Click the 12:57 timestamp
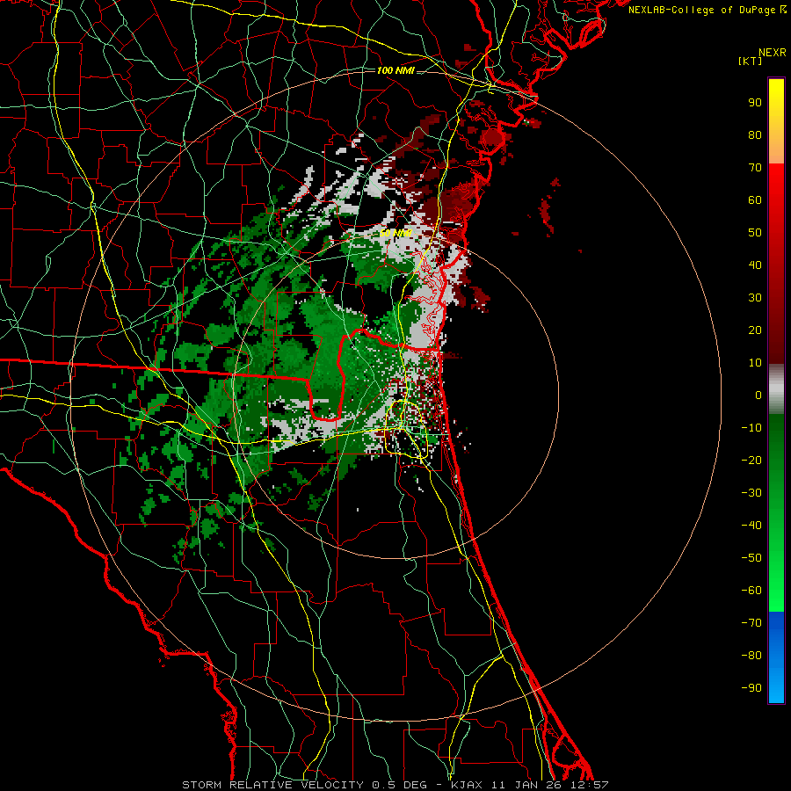The width and height of the screenshot is (791, 791). pyautogui.click(x=589, y=785)
